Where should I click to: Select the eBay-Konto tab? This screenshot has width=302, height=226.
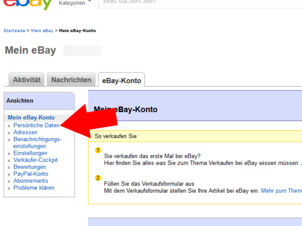click(x=121, y=80)
